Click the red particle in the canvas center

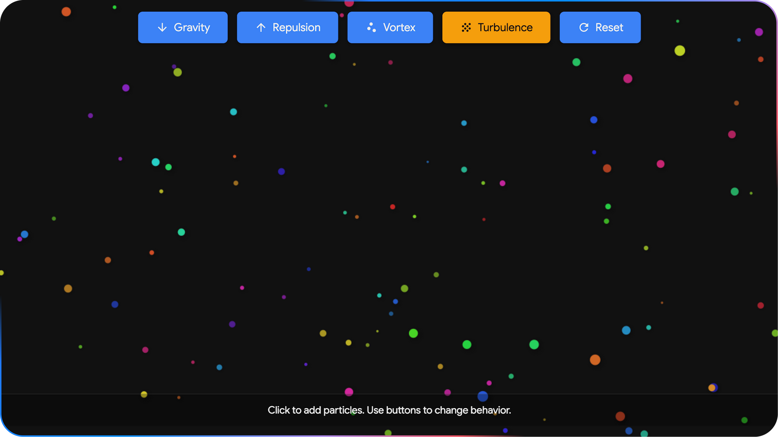[393, 207]
